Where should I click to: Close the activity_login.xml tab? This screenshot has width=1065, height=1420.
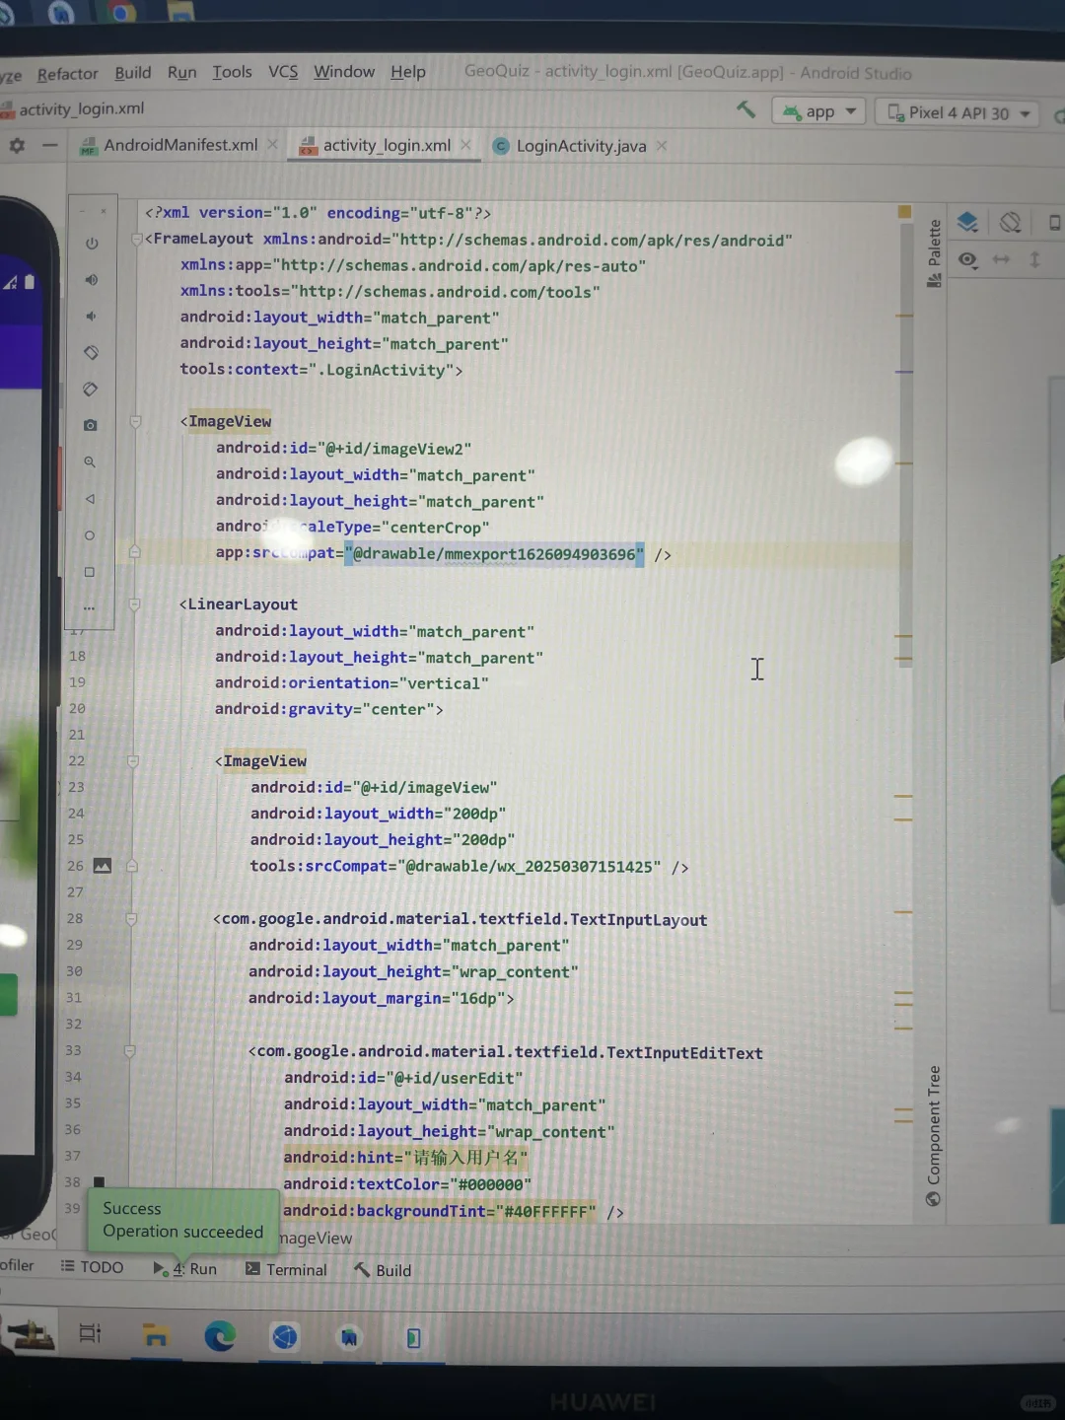pyautogui.click(x=465, y=145)
